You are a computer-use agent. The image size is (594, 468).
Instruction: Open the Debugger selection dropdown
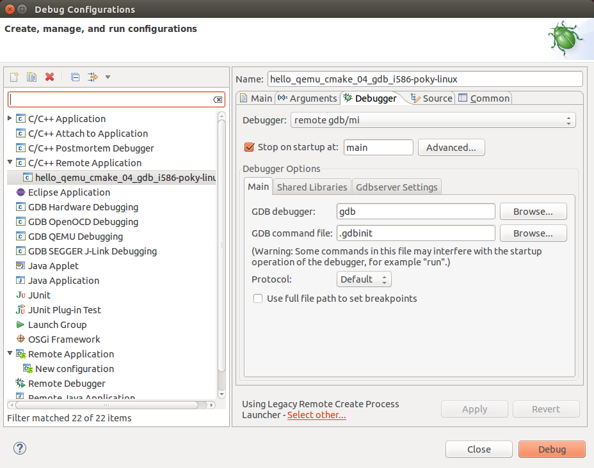pos(568,120)
